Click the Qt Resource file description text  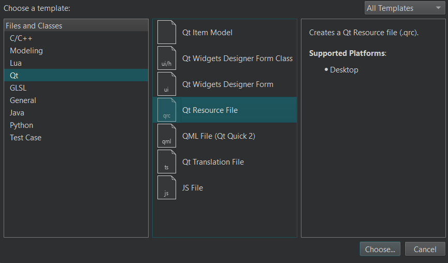coord(364,33)
